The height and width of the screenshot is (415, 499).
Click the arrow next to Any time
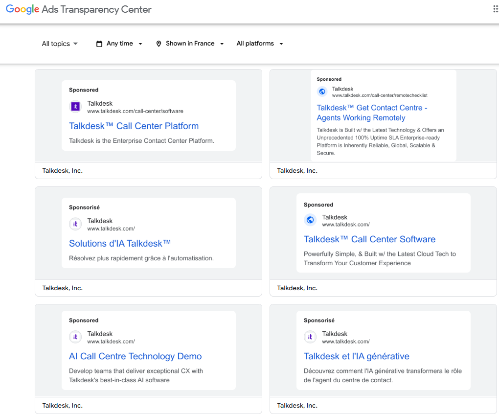pyautogui.click(x=140, y=44)
